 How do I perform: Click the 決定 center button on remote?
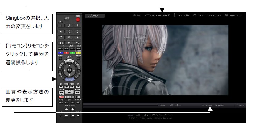point(69,70)
